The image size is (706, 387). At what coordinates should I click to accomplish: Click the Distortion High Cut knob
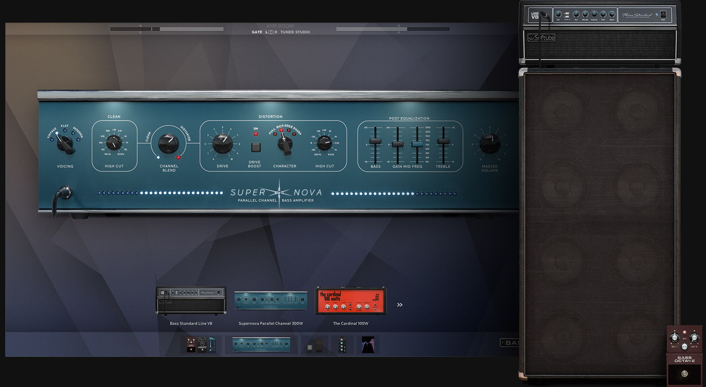pos(324,144)
